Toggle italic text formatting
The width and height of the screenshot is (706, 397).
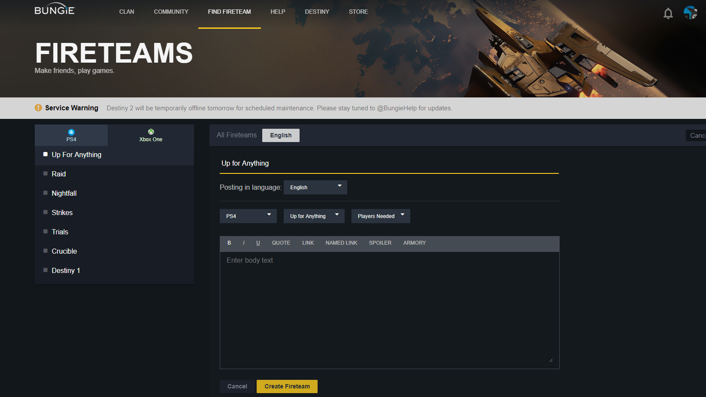point(244,243)
